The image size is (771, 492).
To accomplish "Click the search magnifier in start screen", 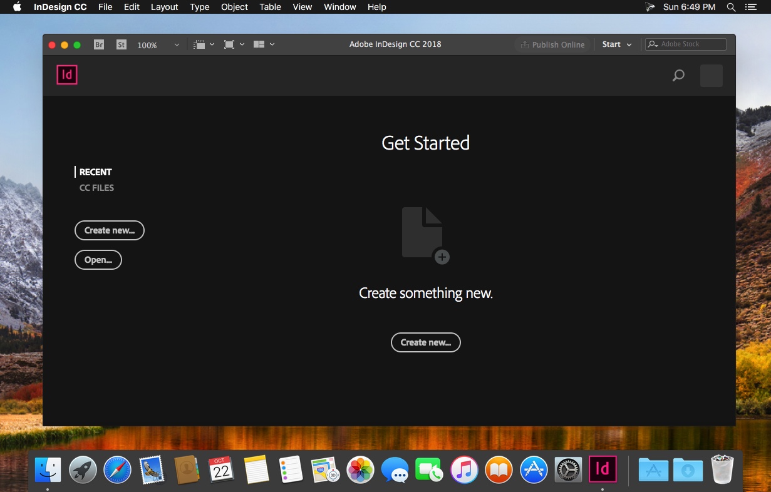I will 678,76.
